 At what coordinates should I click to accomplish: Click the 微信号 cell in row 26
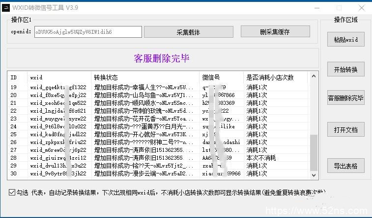[x=221, y=142]
